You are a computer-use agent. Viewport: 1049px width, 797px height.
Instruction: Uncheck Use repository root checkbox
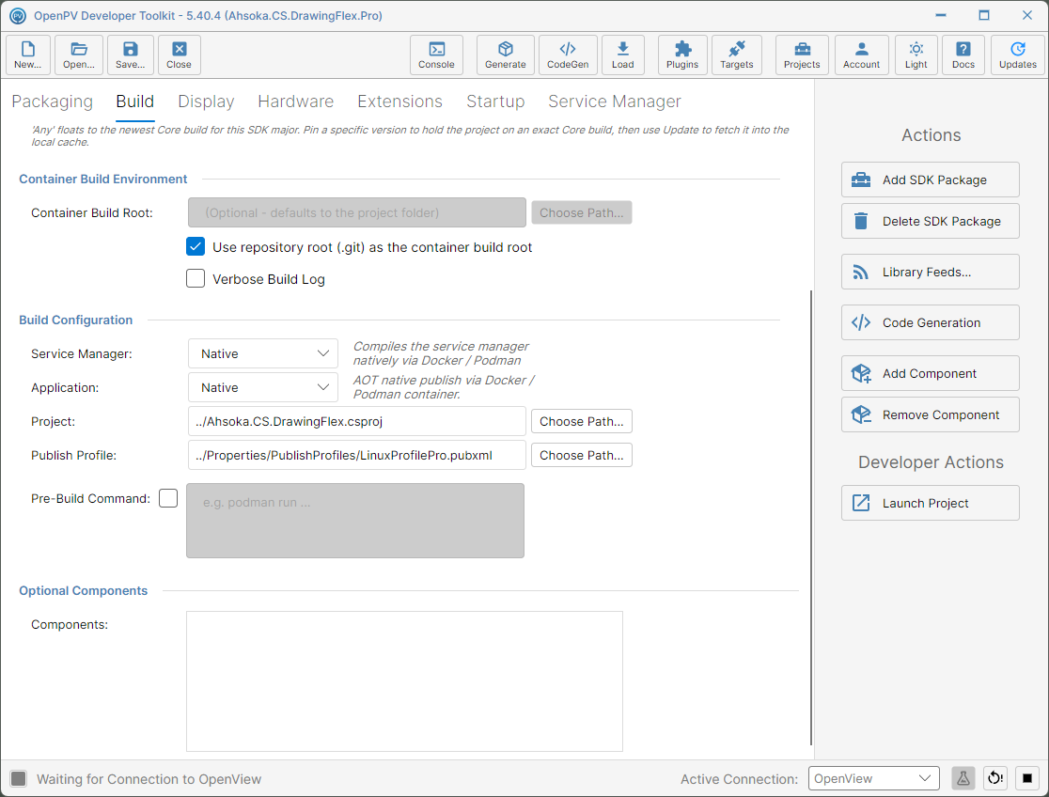(196, 247)
